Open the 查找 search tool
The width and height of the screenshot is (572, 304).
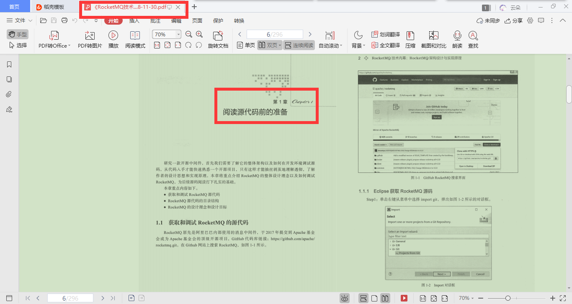473,40
